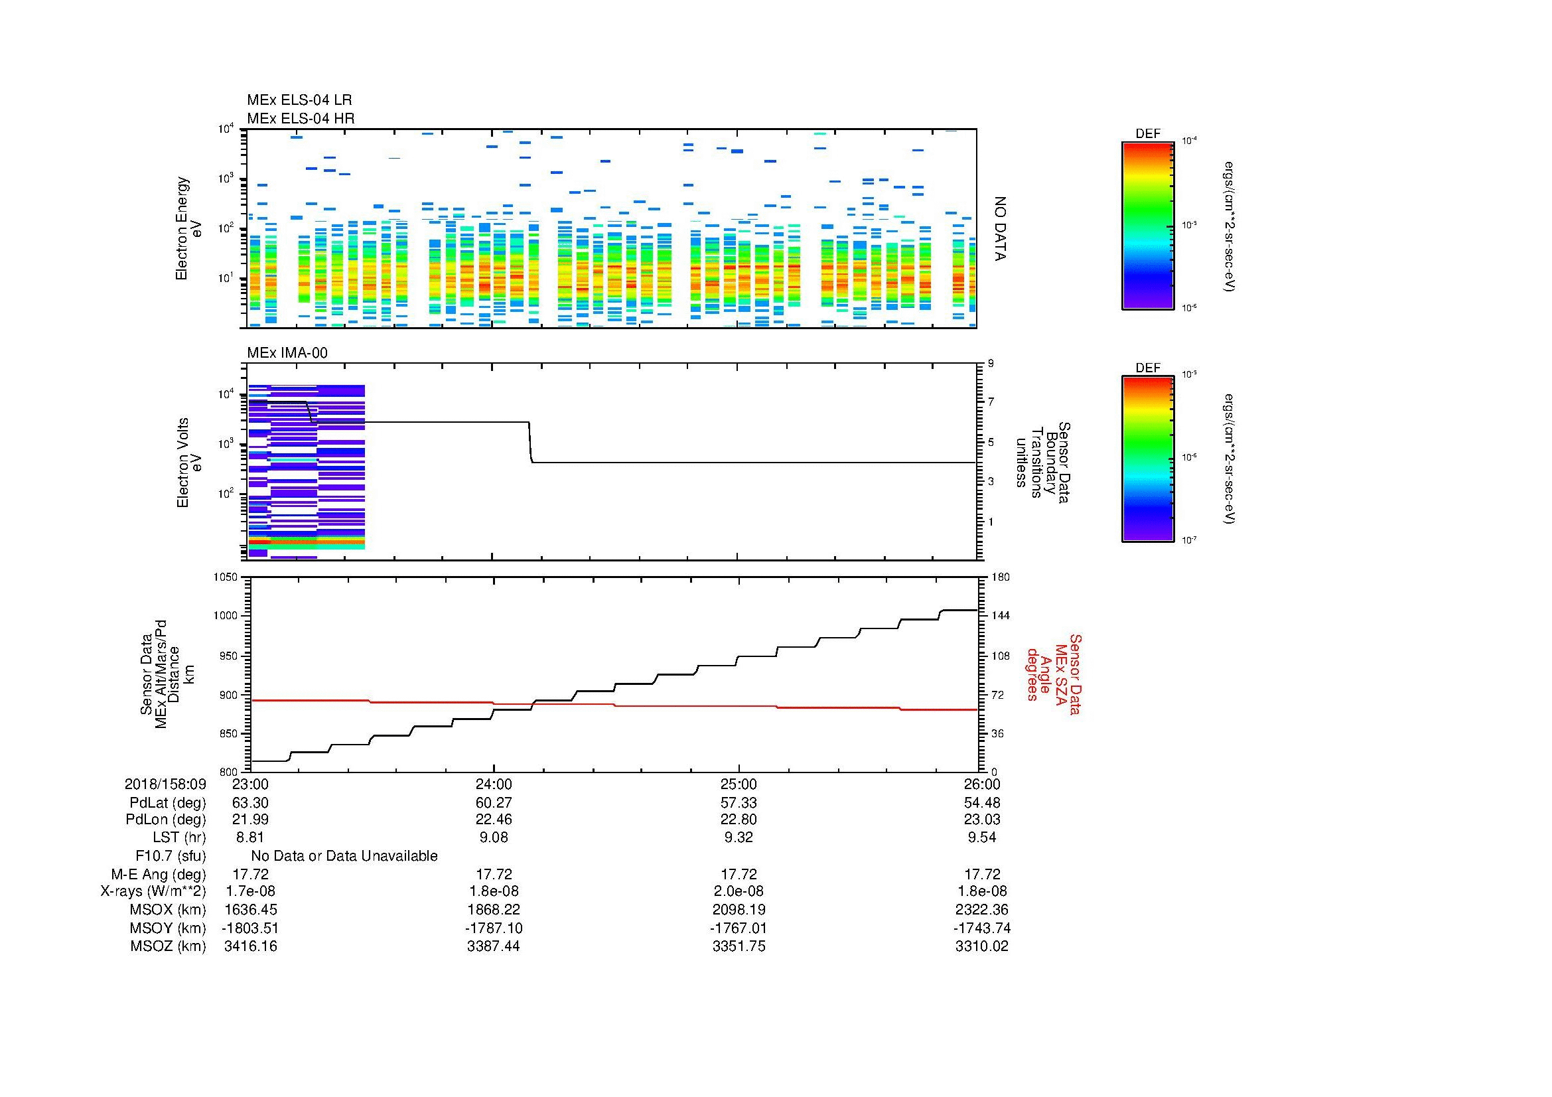The width and height of the screenshot is (1552, 1097).
Task: Click the 'X-rays (W/m**2)' row label
Action: click(x=153, y=892)
